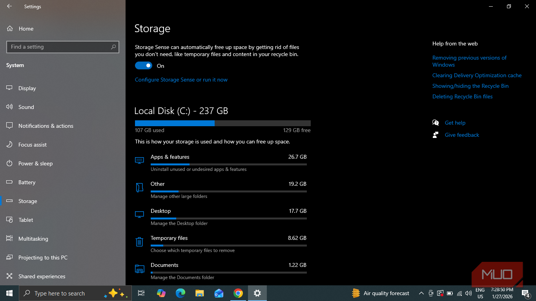Go to Settings Home

click(x=63, y=29)
